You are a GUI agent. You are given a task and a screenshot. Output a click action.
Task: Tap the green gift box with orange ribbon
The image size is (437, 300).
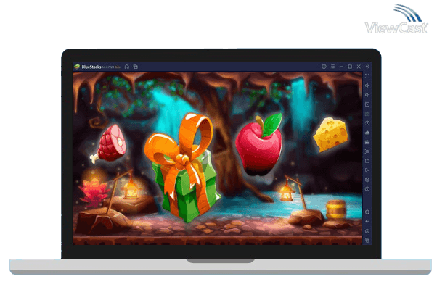pyautogui.click(x=182, y=167)
